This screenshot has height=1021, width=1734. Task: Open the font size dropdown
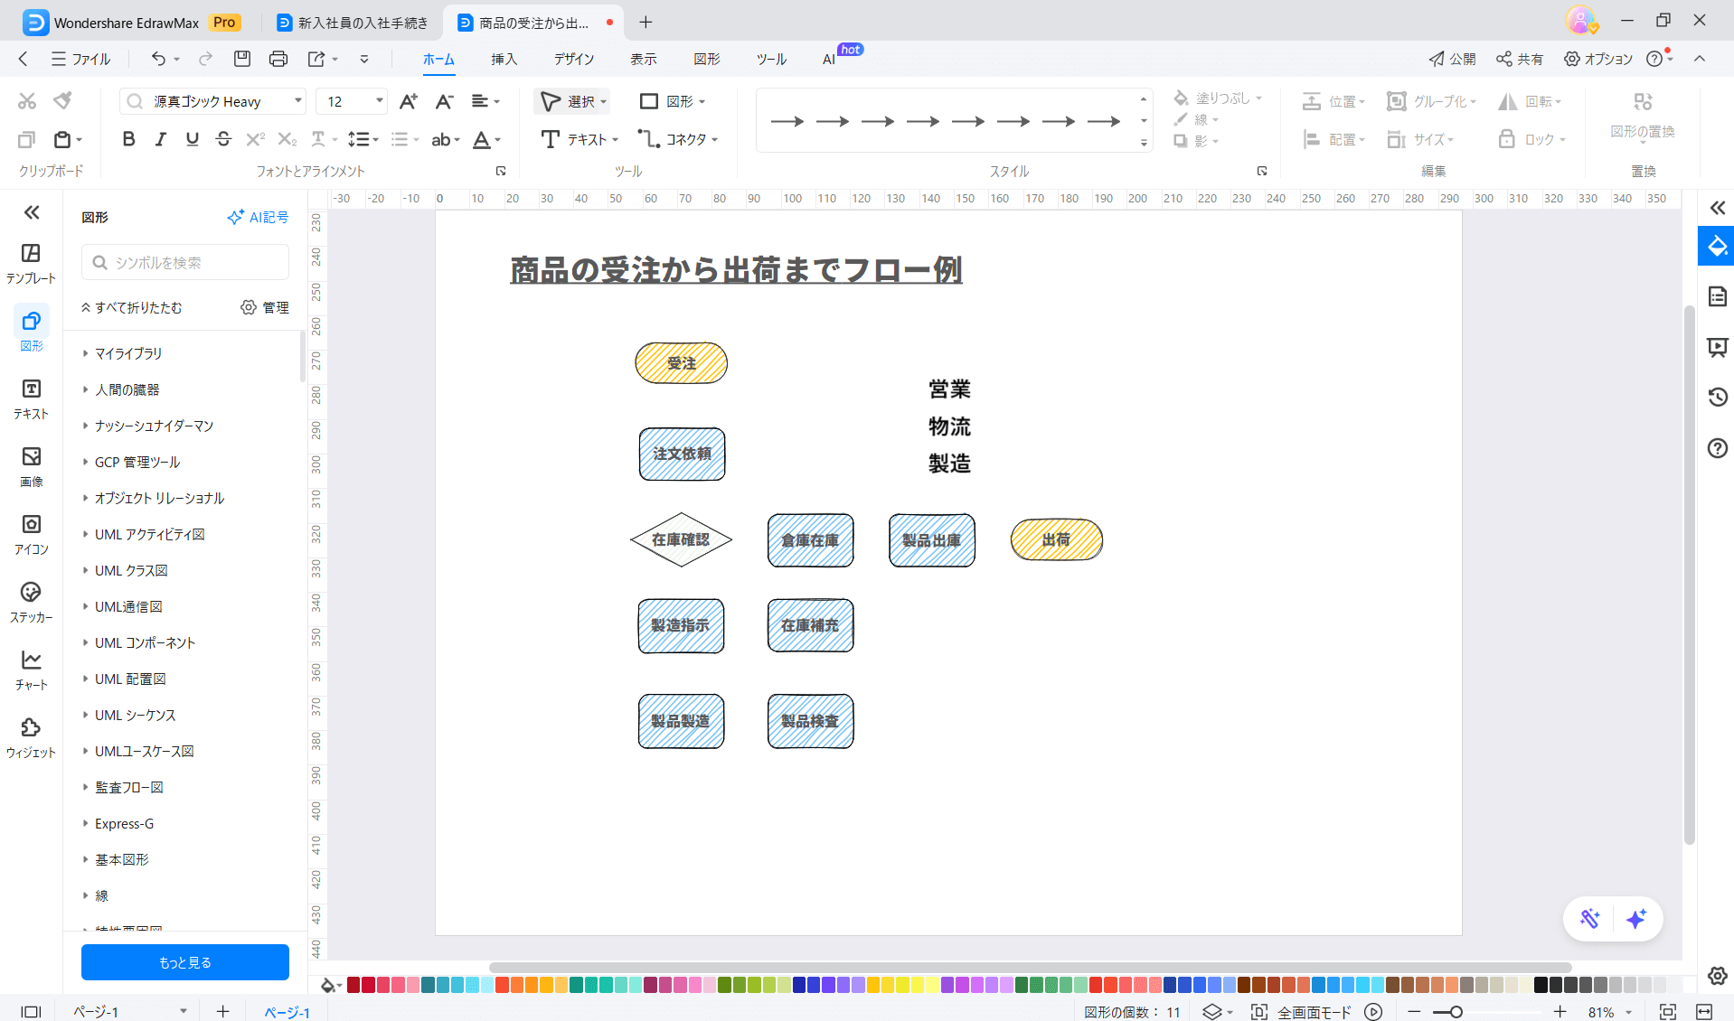[379, 101]
